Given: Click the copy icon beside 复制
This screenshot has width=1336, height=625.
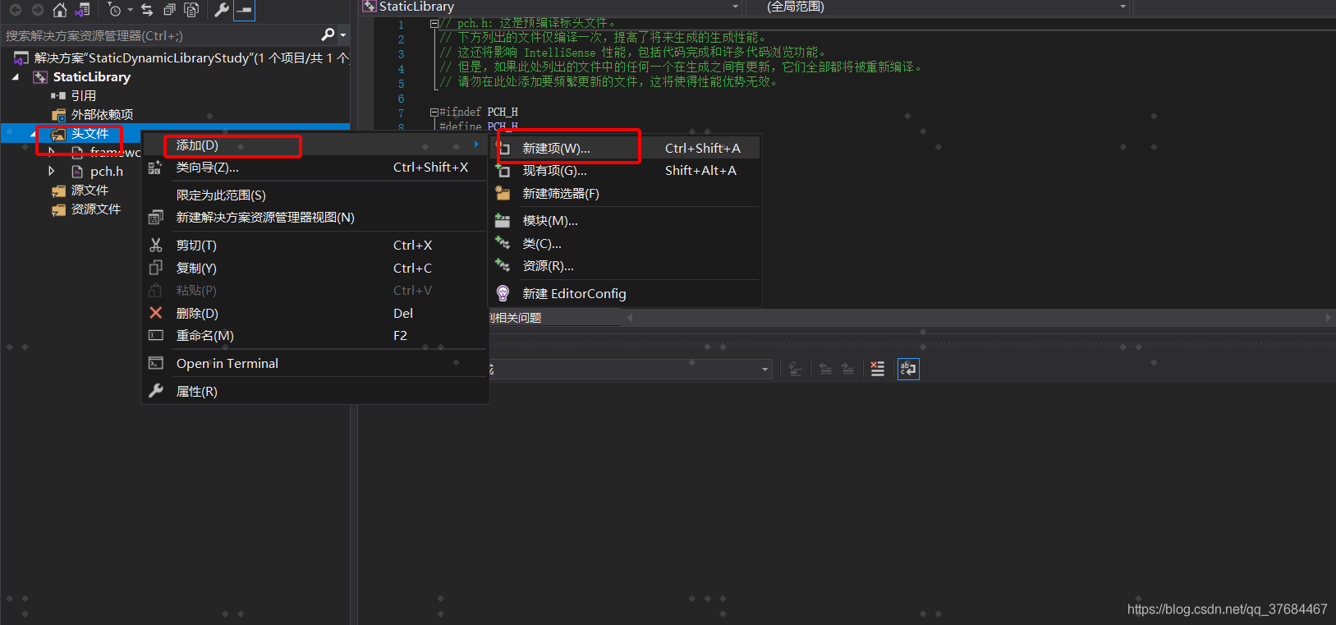Looking at the screenshot, I should tap(155, 268).
